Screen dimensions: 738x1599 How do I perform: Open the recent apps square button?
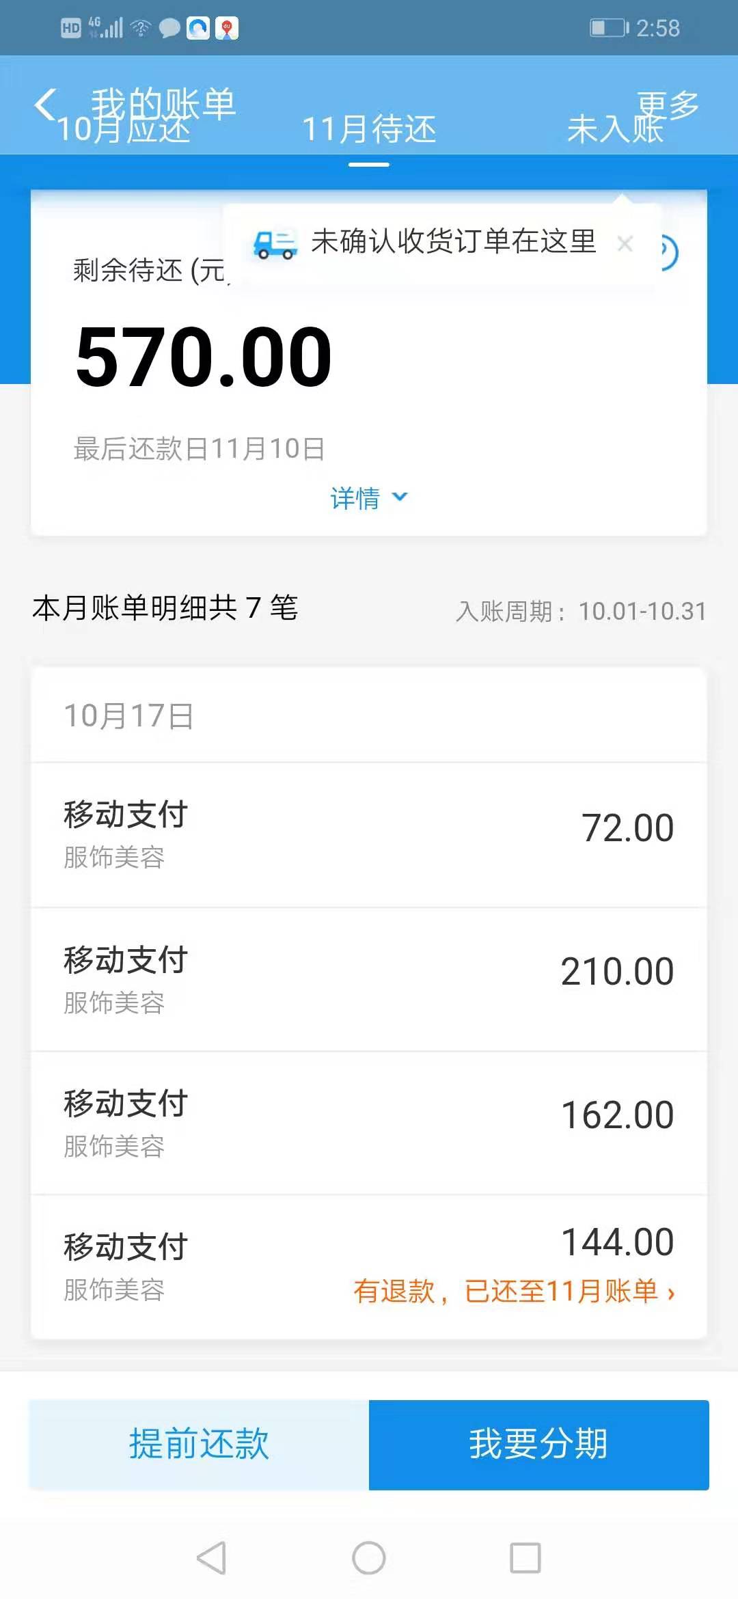pos(525,1558)
